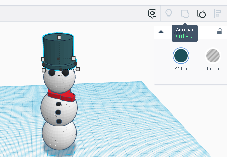Select the snowman's right eye
The width and height of the screenshot is (227, 157).
65,73
